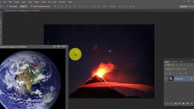Image resolution: width=194 pixels, height=109 pixels.
Task: Open the Layer menu
Action: pyautogui.click(x=24, y=2)
